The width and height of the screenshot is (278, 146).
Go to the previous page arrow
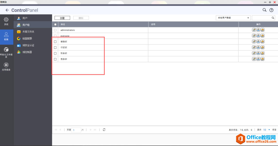pyautogui.click(x=60, y=130)
